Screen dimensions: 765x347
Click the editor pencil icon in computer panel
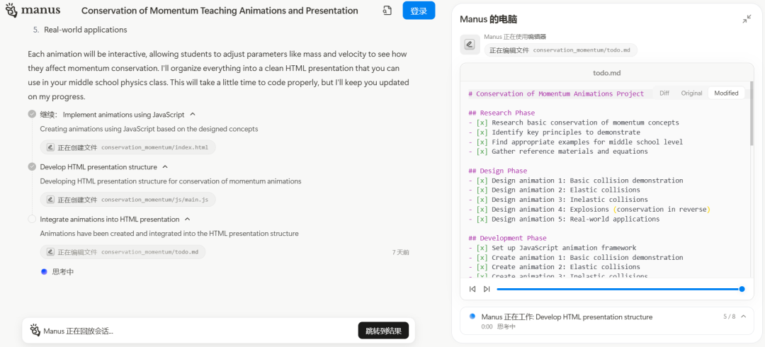[470, 45]
